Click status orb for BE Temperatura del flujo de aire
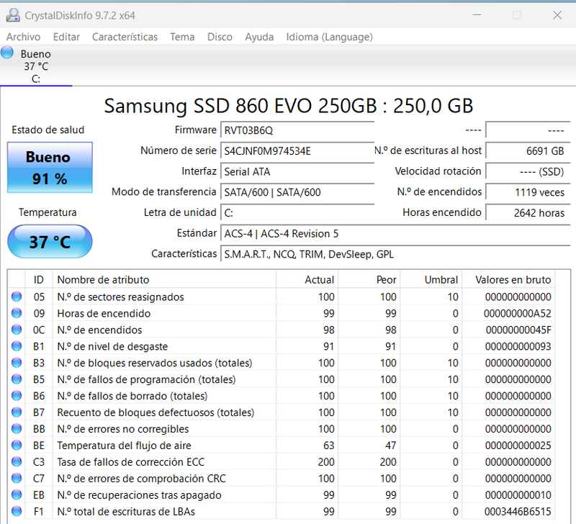The width and height of the screenshot is (576, 524). 17,445
